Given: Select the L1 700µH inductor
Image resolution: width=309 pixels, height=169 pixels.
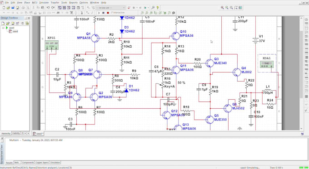Looking at the screenshot, I should 268,91.
